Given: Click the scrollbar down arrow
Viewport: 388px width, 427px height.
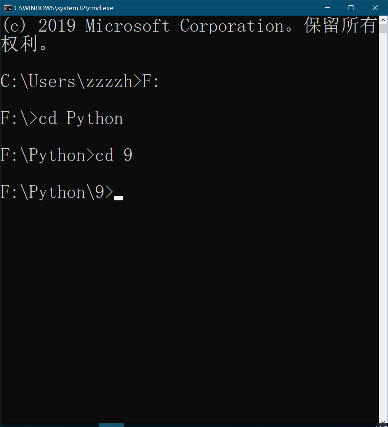Looking at the screenshot, I should pos(383,422).
